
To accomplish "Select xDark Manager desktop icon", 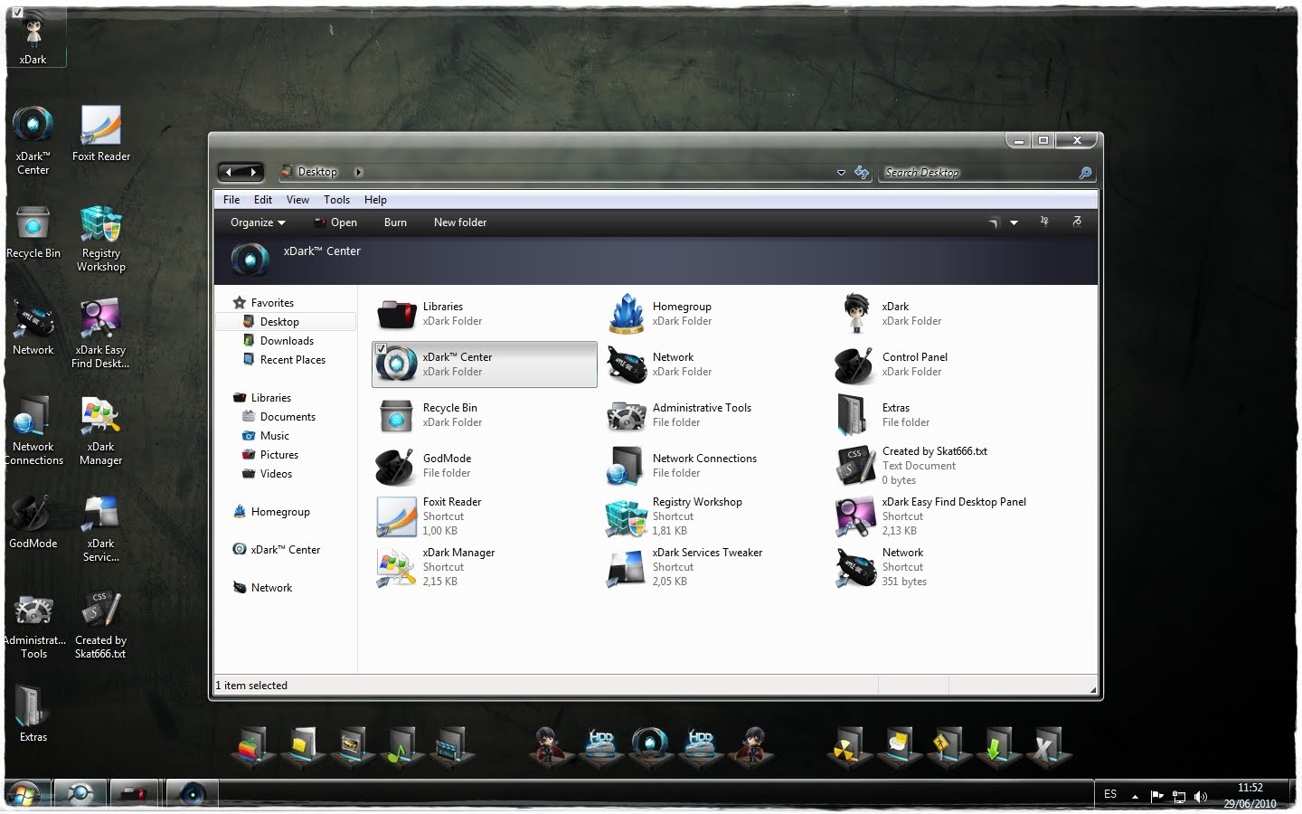I will (100, 431).
